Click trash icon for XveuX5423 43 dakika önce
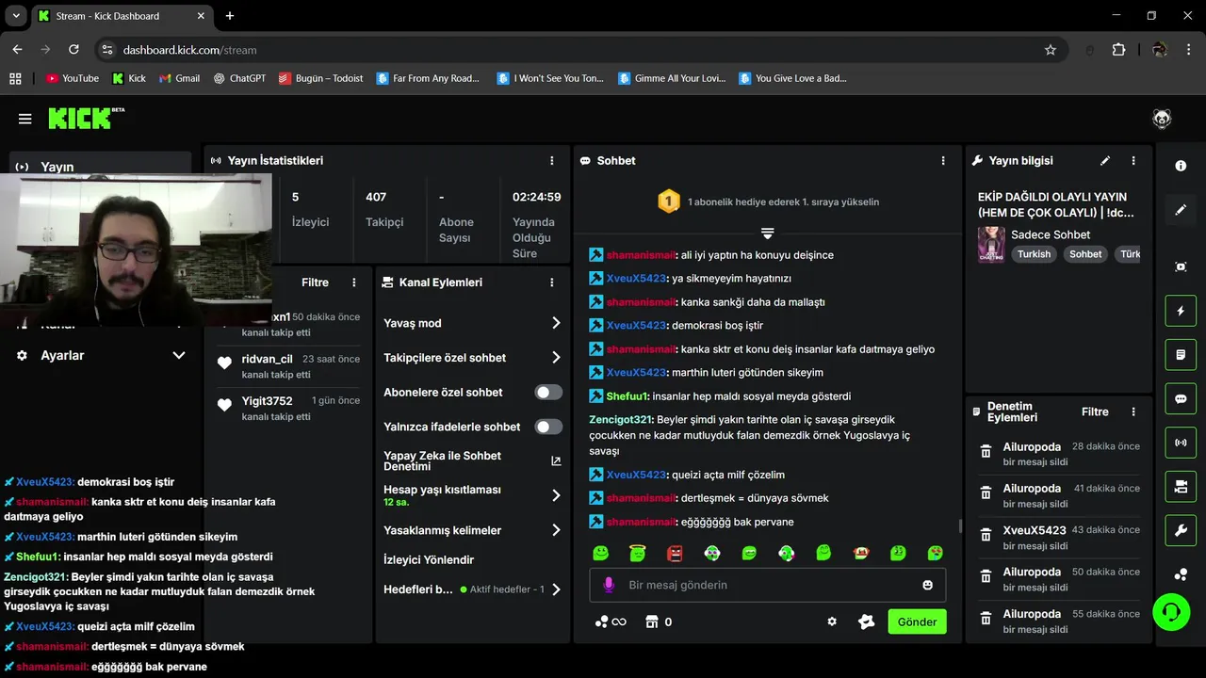The width and height of the screenshot is (1206, 678). pyautogui.click(x=986, y=535)
